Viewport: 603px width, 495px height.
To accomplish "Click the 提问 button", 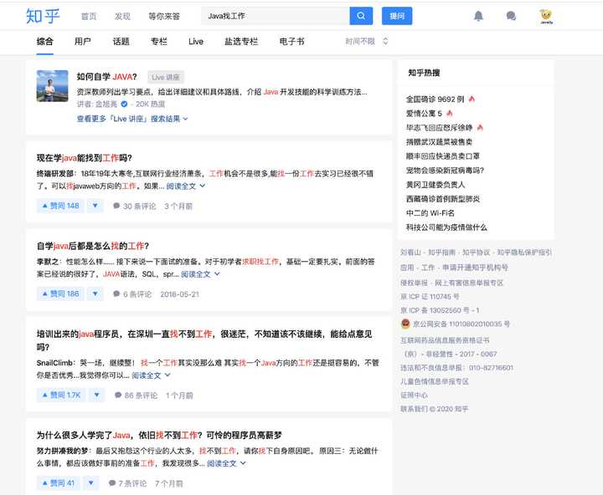I will (397, 16).
